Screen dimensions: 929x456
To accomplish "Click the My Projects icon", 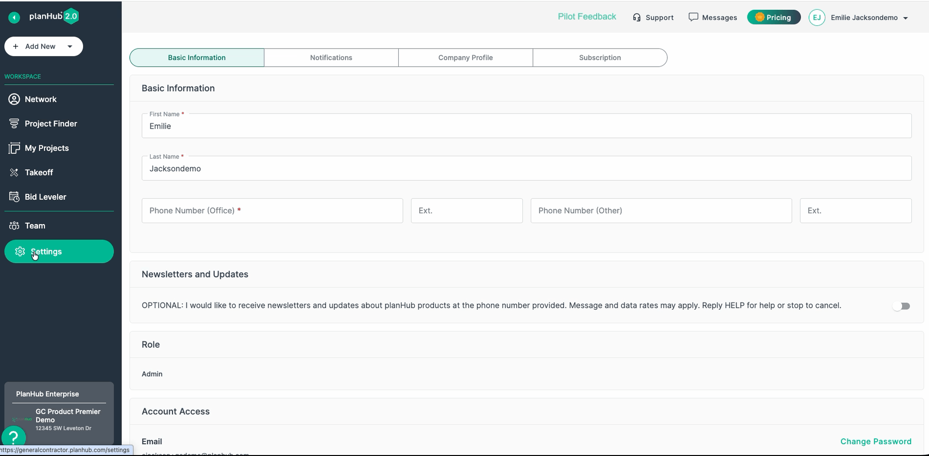I will click(x=14, y=148).
